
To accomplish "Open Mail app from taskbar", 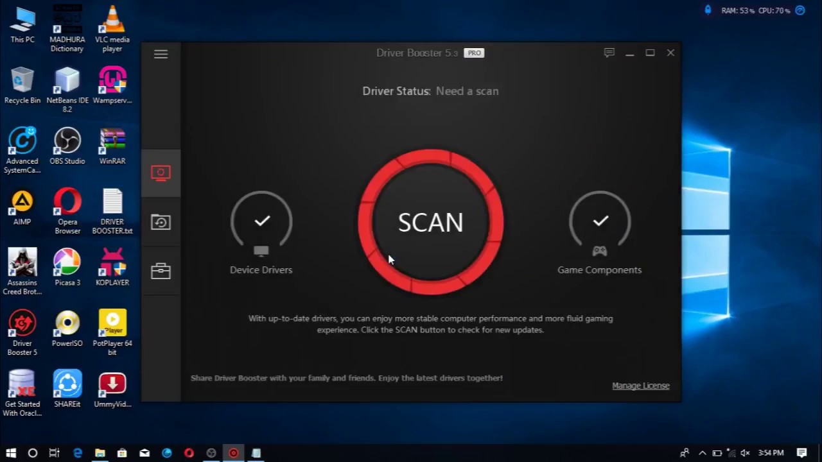I will (x=144, y=453).
